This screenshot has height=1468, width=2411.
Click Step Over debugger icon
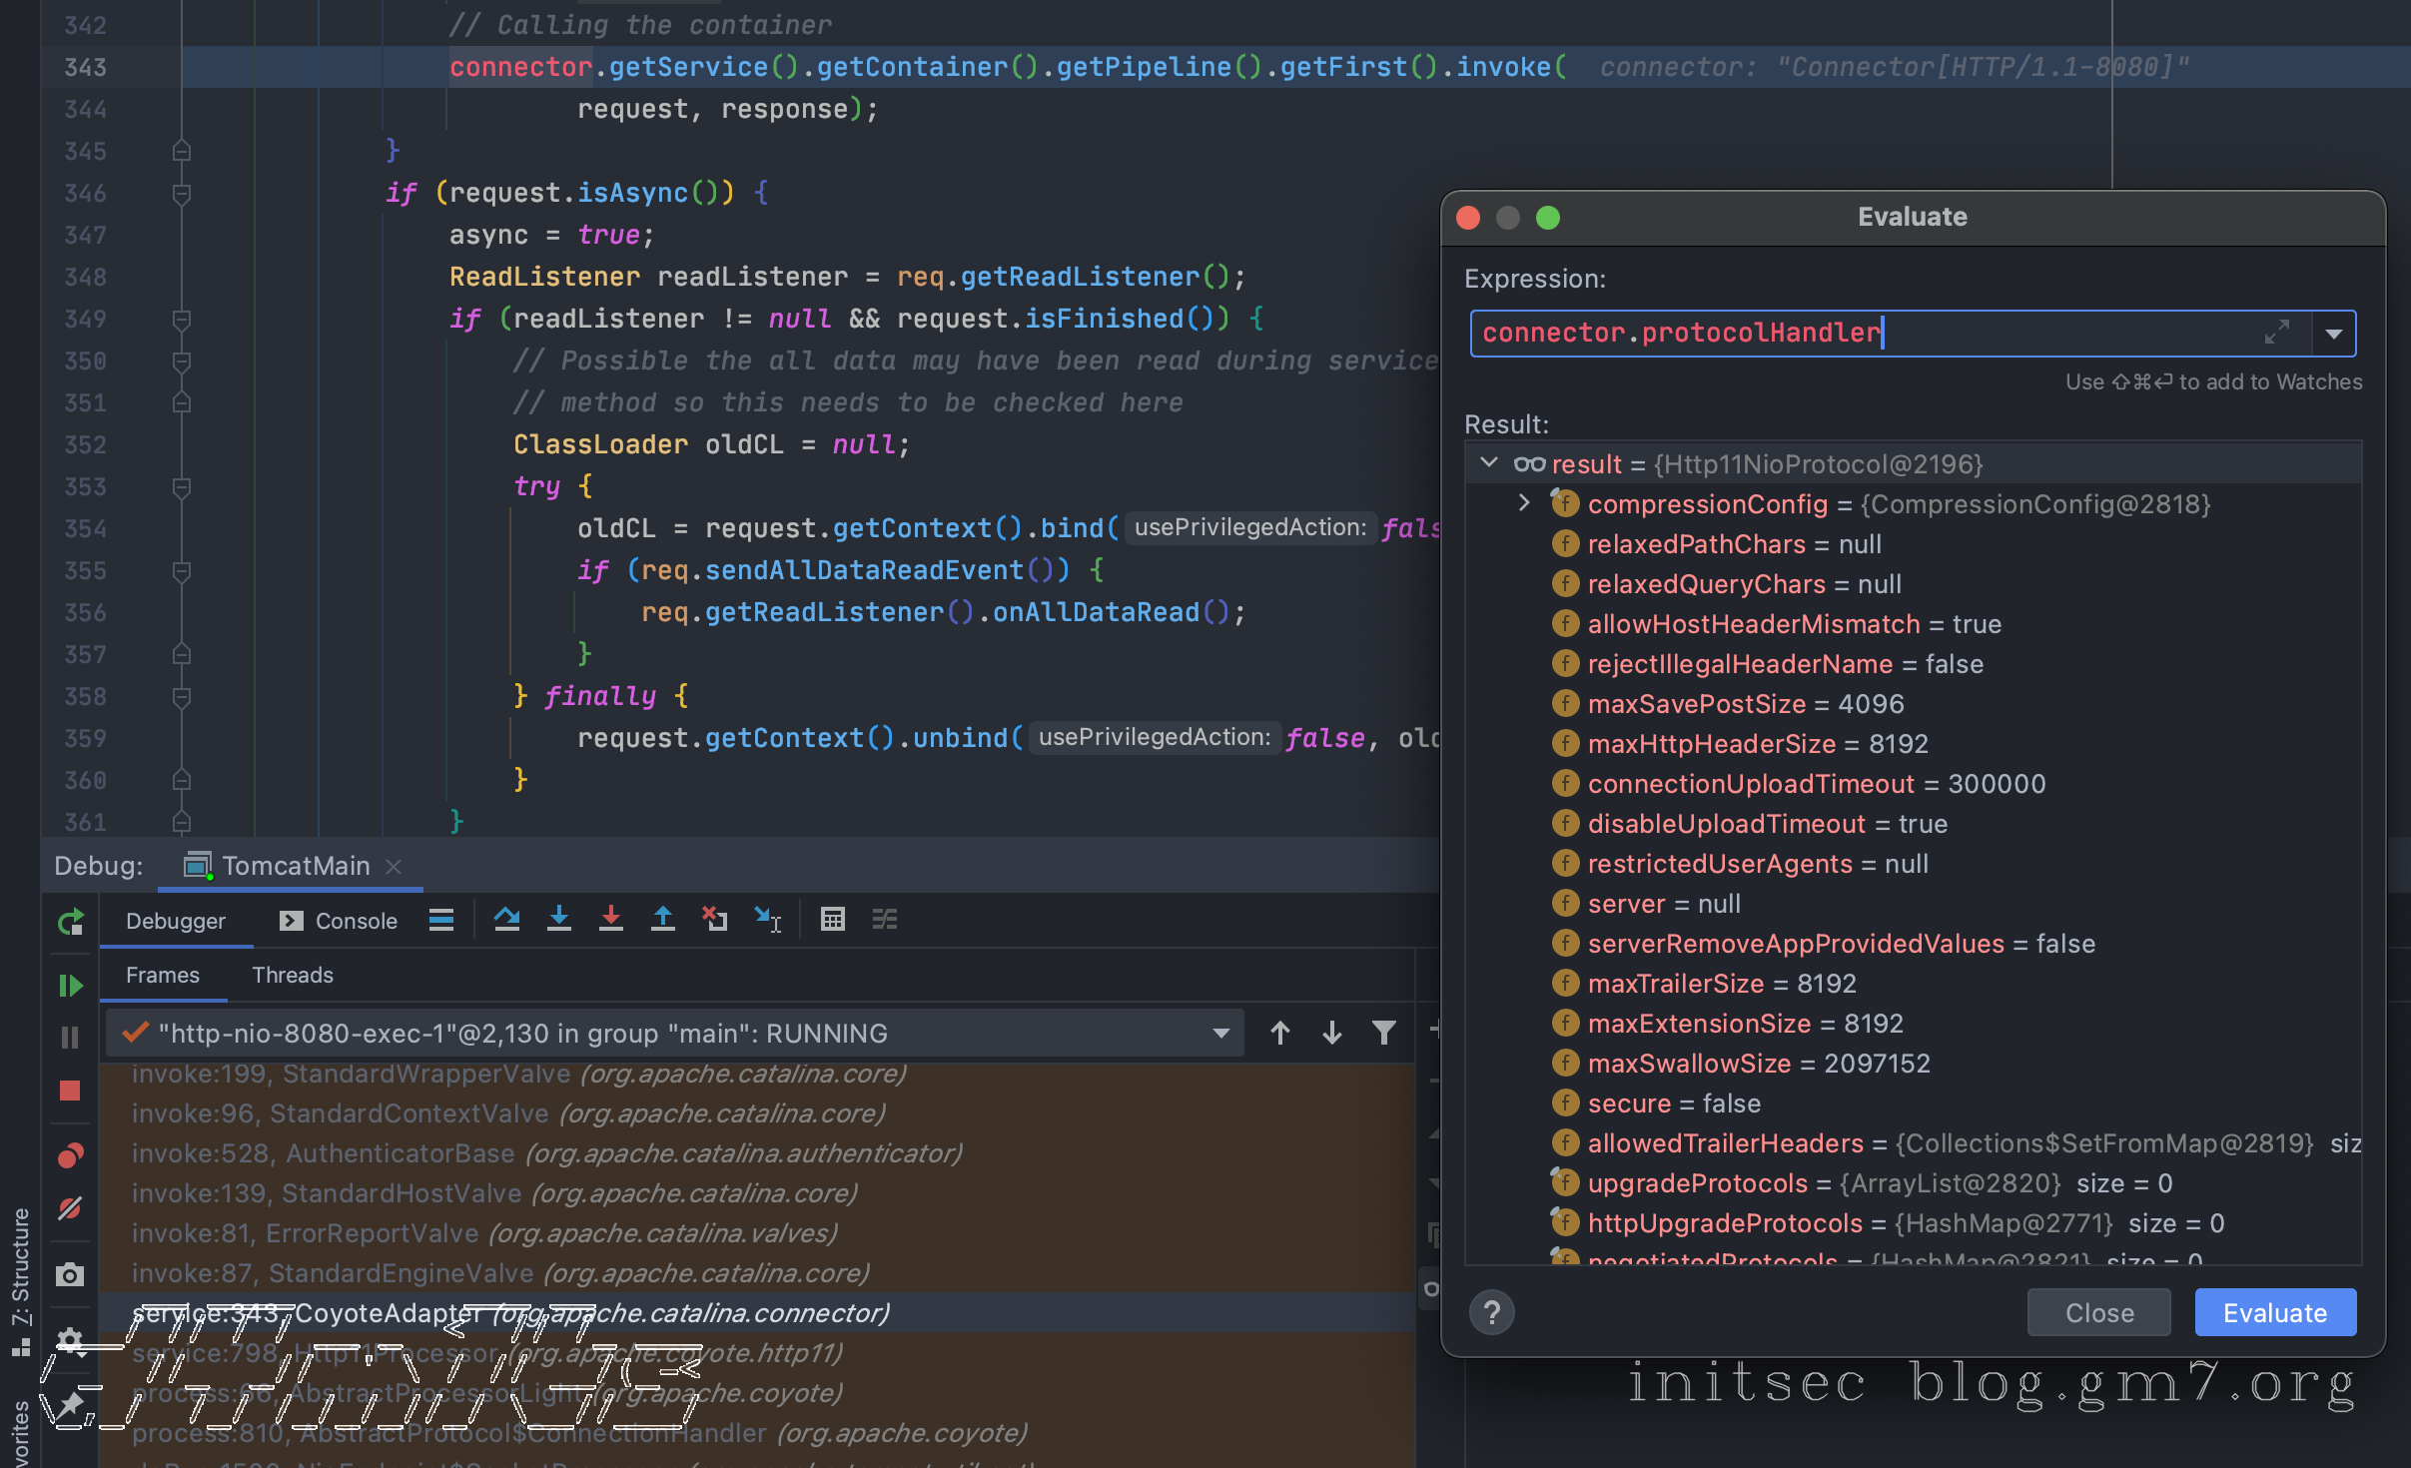(506, 919)
